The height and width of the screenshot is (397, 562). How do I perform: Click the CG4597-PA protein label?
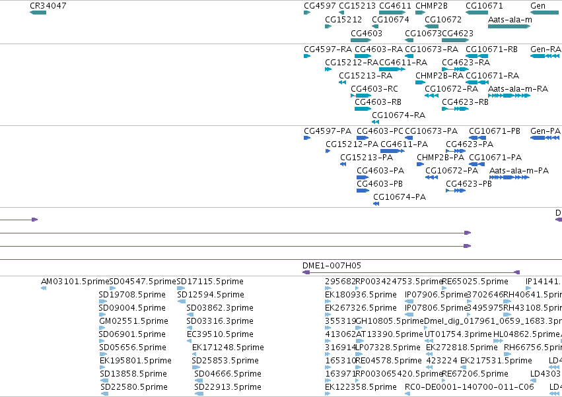(x=328, y=131)
